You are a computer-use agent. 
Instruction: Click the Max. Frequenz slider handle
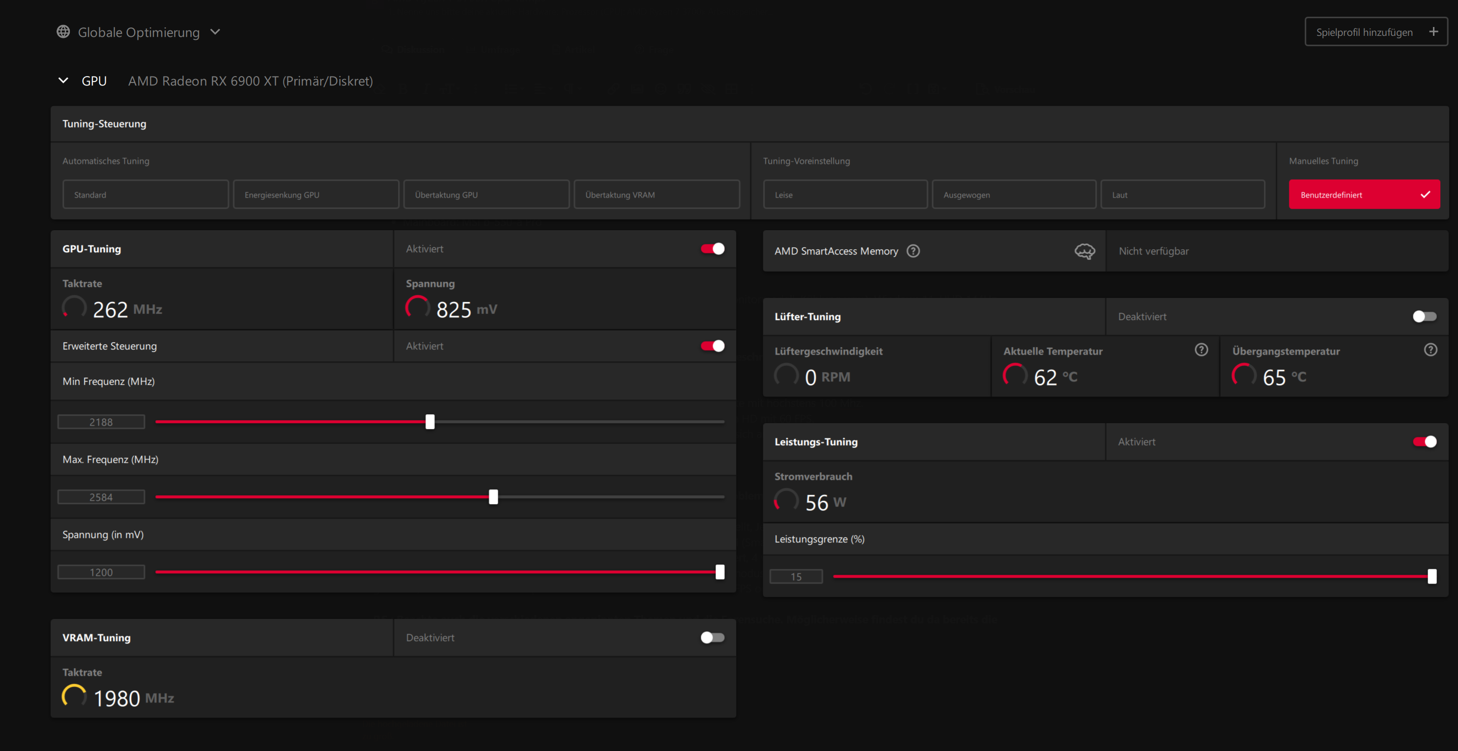point(493,497)
